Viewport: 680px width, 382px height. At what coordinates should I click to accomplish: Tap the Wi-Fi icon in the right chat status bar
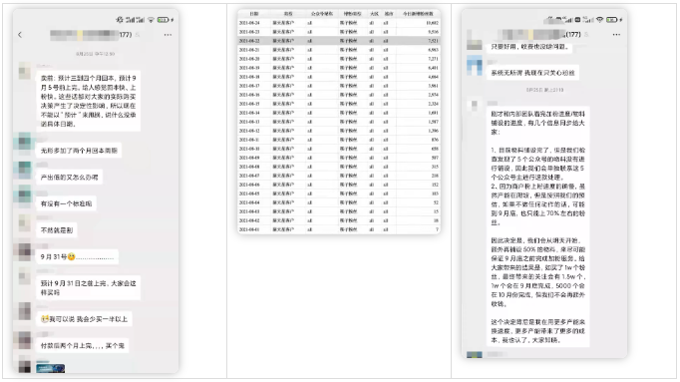click(600, 20)
